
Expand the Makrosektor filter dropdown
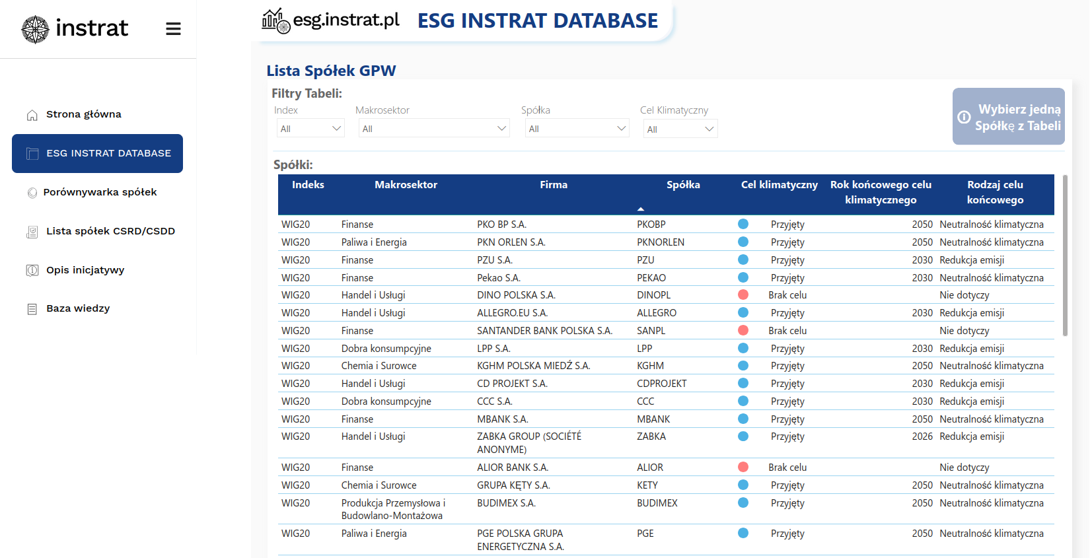(434, 128)
